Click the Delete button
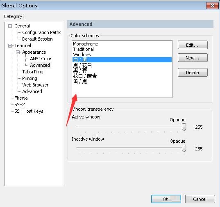220x207 pixels. [x=193, y=73]
